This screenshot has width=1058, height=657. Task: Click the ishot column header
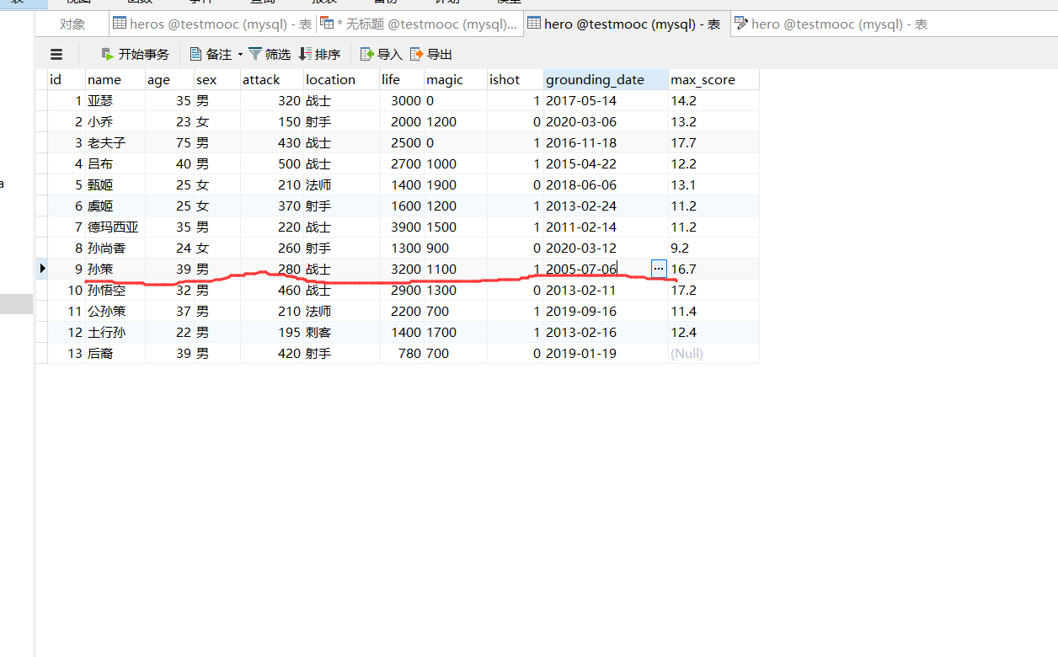pyautogui.click(x=516, y=80)
